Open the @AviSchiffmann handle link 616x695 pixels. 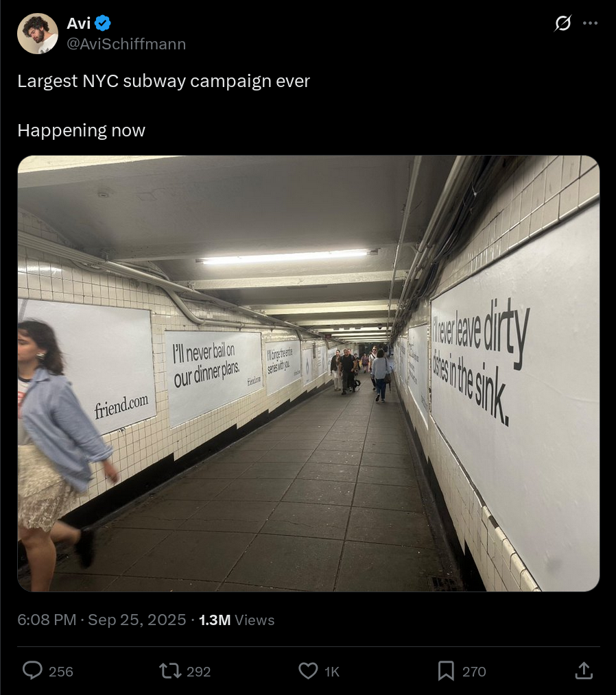tap(126, 44)
